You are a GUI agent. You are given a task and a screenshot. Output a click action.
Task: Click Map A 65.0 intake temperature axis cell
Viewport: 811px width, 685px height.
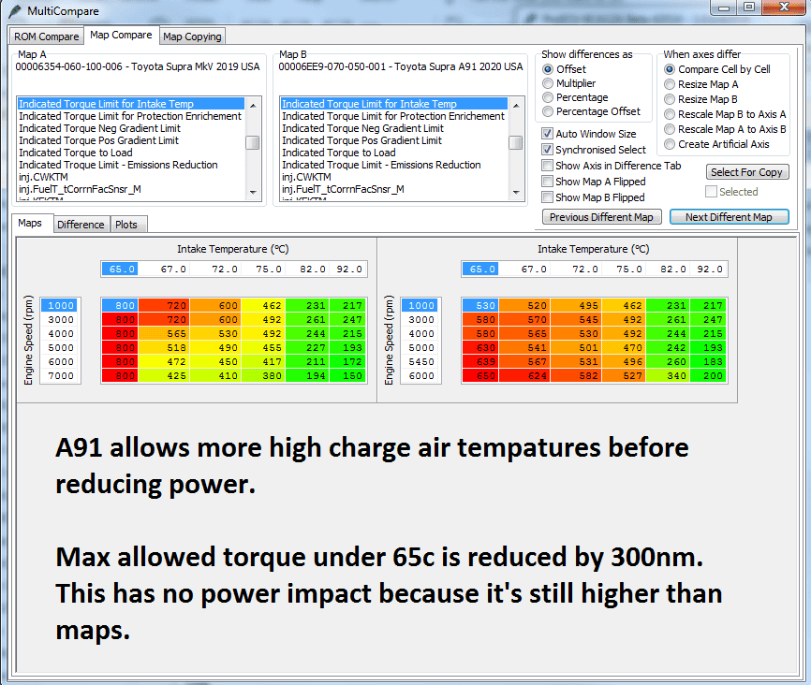point(120,270)
